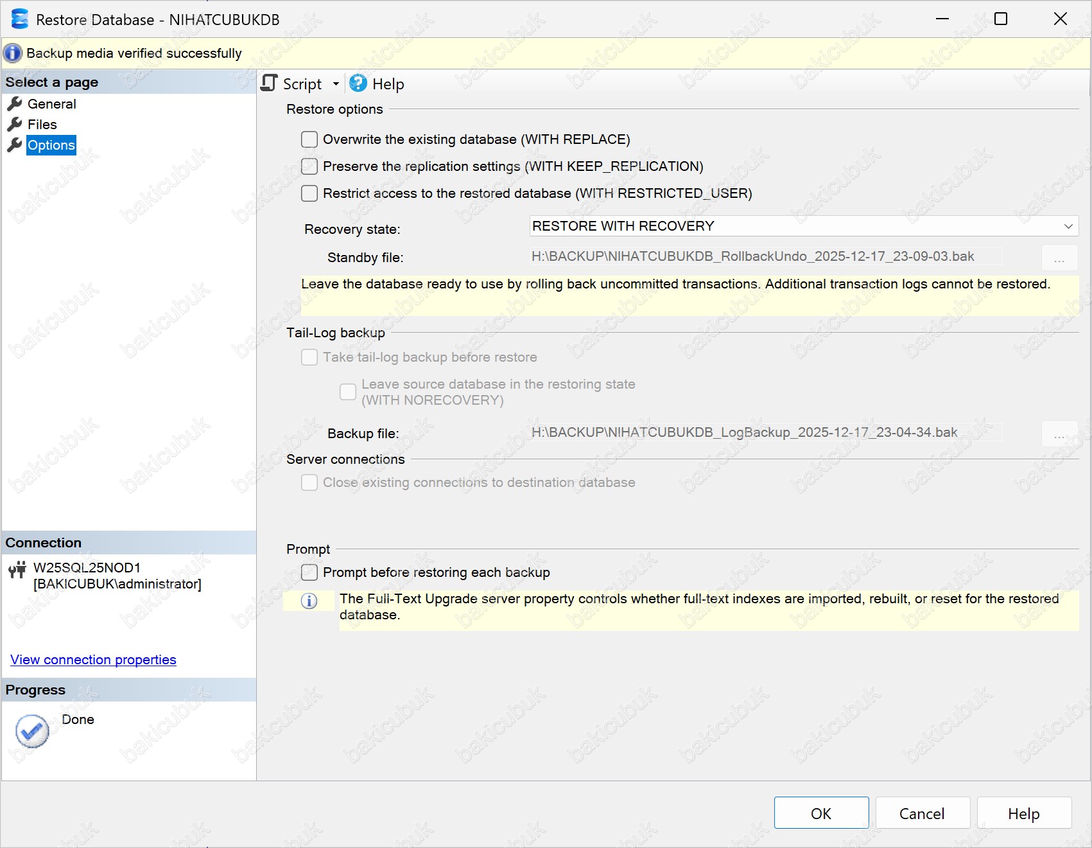
Task: Click the info icon in the yellow banner
Action: (x=13, y=53)
